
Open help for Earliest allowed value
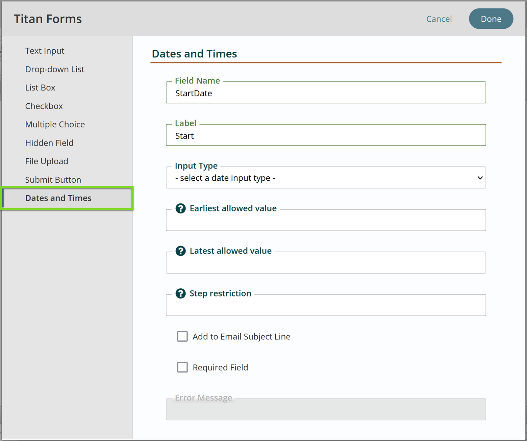click(181, 208)
